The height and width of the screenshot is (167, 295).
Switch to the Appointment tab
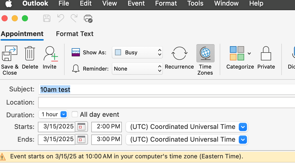(x=22, y=34)
